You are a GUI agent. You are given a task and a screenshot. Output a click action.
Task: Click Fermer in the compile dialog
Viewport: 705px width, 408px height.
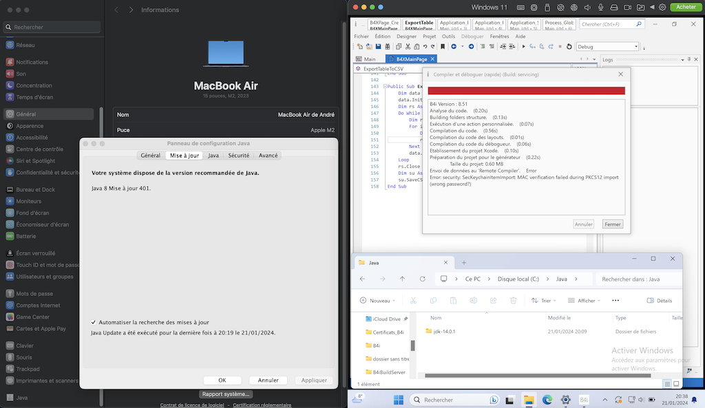pyautogui.click(x=612, y=224)
